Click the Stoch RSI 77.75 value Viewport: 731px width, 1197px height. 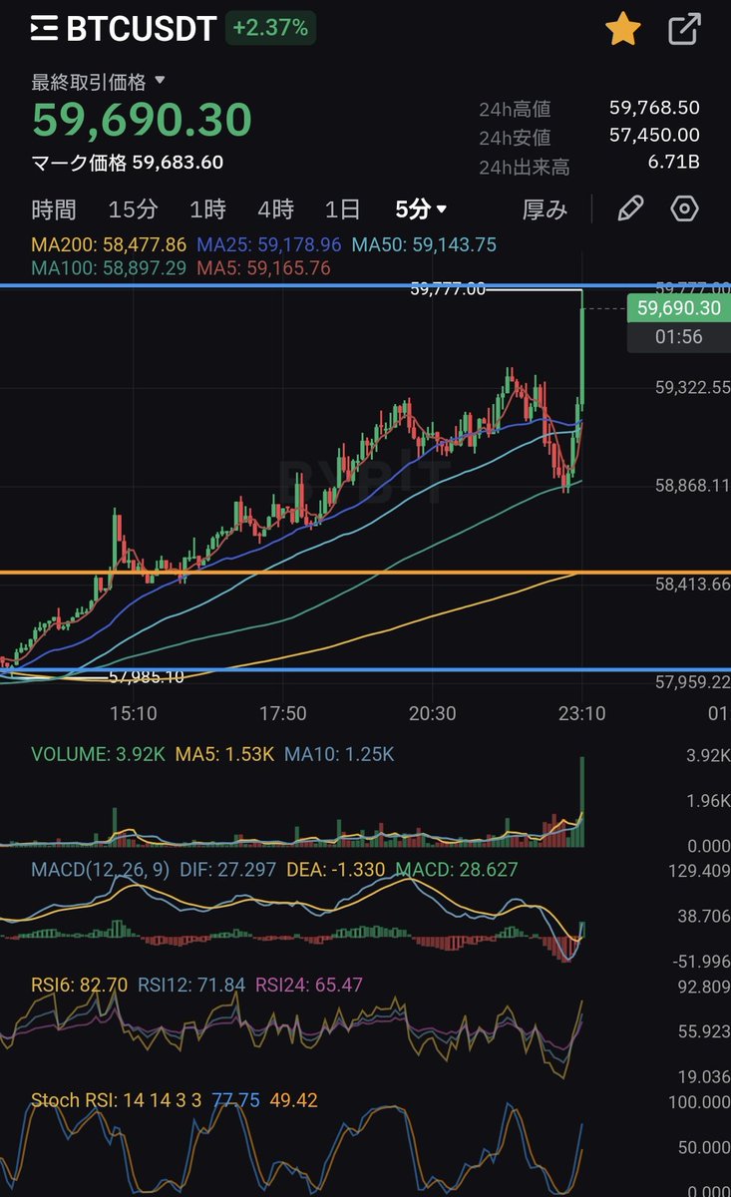point(235,1101)
